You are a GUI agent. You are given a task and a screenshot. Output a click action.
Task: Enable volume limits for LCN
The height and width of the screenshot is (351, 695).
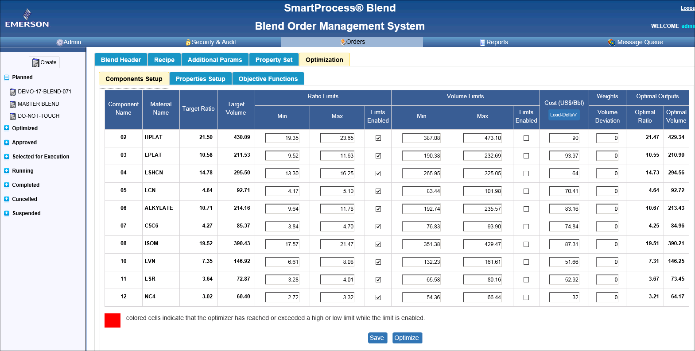(526, 191)
